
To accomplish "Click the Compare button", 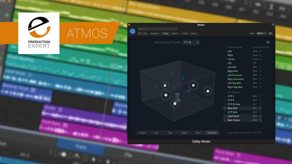I will pos(154,33).
